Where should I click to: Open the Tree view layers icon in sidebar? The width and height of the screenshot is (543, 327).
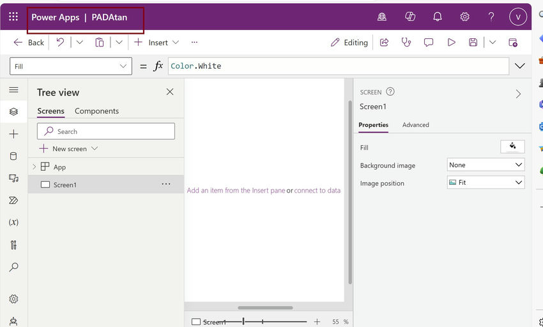click(13, 112)
